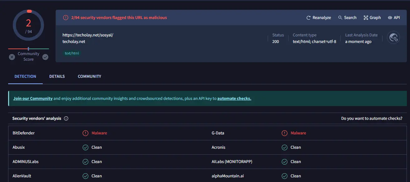Click AILabs (MONITORAPP) clean check icon
This screenshot has width=410, height=182.
point(285,162)
